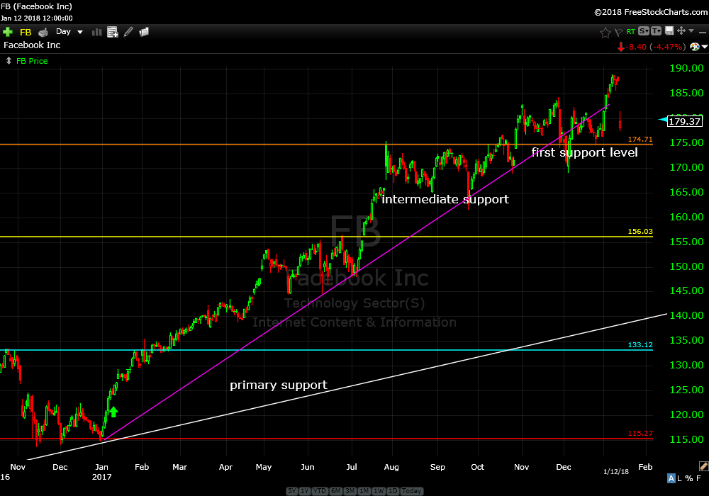Image resolution: width=709 pixels, height=496 pixels.
Task: Open the folder icon in the toolbar
Action: [144, 32]
